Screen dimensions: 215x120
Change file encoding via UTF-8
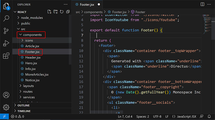click(x=157, y=117)
